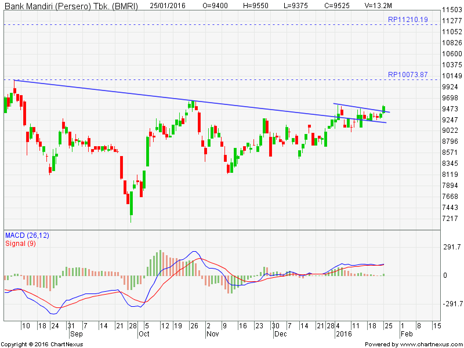
Task: Click the 31 date label above Sep
Action: [x=71, y=326]
